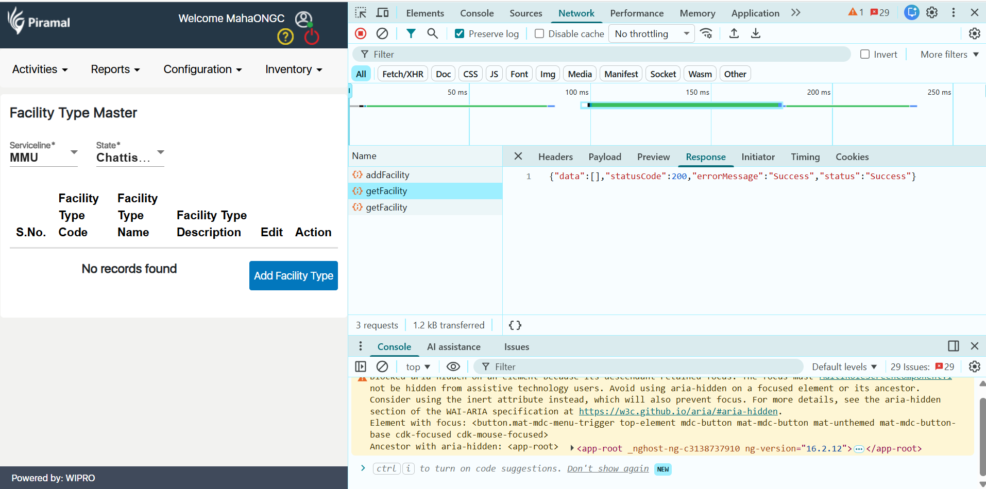
Task: Enable the Disable cache checkbox
Action: [x=539, y=34]
